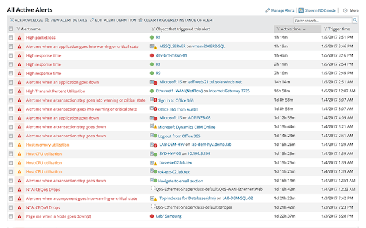Click the Manage Alerts pencil icon

[x=268, y=10]
